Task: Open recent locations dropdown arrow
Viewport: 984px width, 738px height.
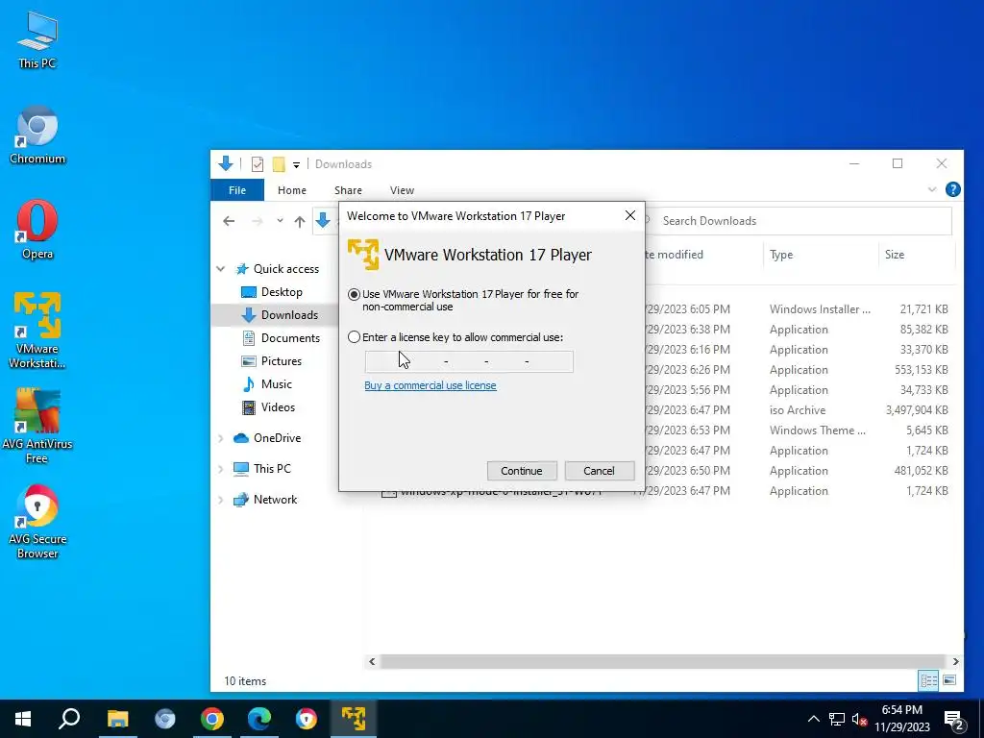Action: pyautogui.click(x=280, y=221)
